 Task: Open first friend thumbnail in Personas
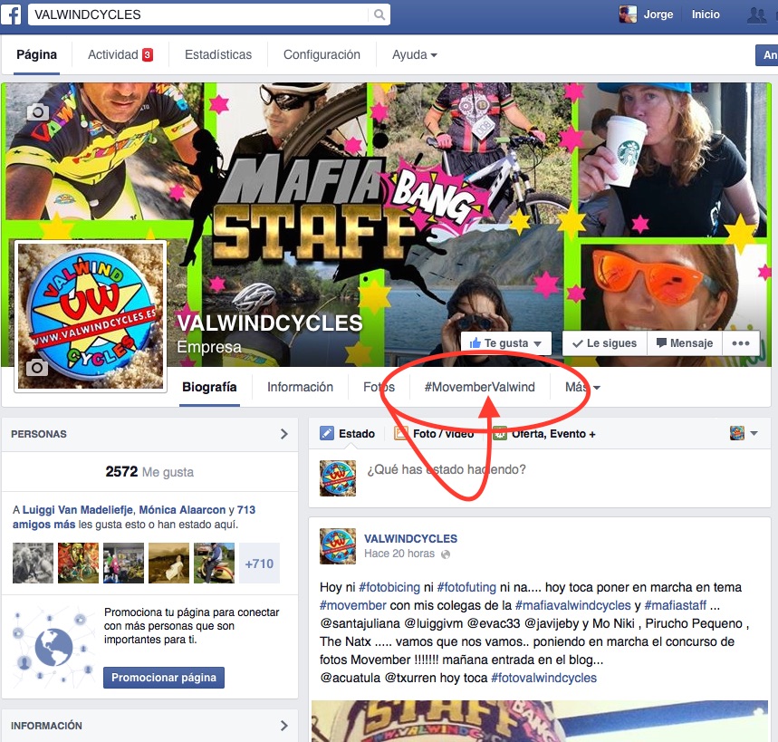[33, 563]
